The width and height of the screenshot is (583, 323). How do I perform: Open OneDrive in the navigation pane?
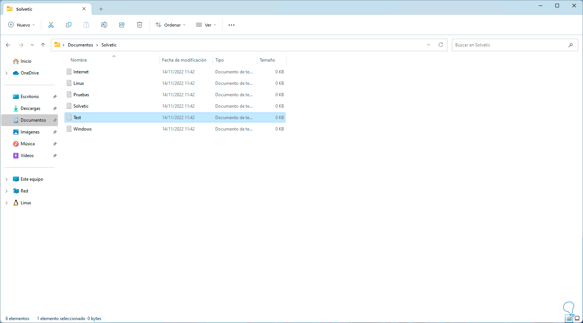click(x=30, y=73)
